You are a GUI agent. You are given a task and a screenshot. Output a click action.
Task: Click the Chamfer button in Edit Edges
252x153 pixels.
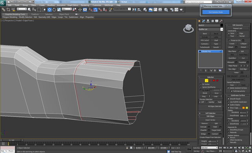point(204,130)
